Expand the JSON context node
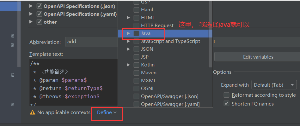Viewport: 300px width, 126px height. pyautogui.click(x=128, y=49)
